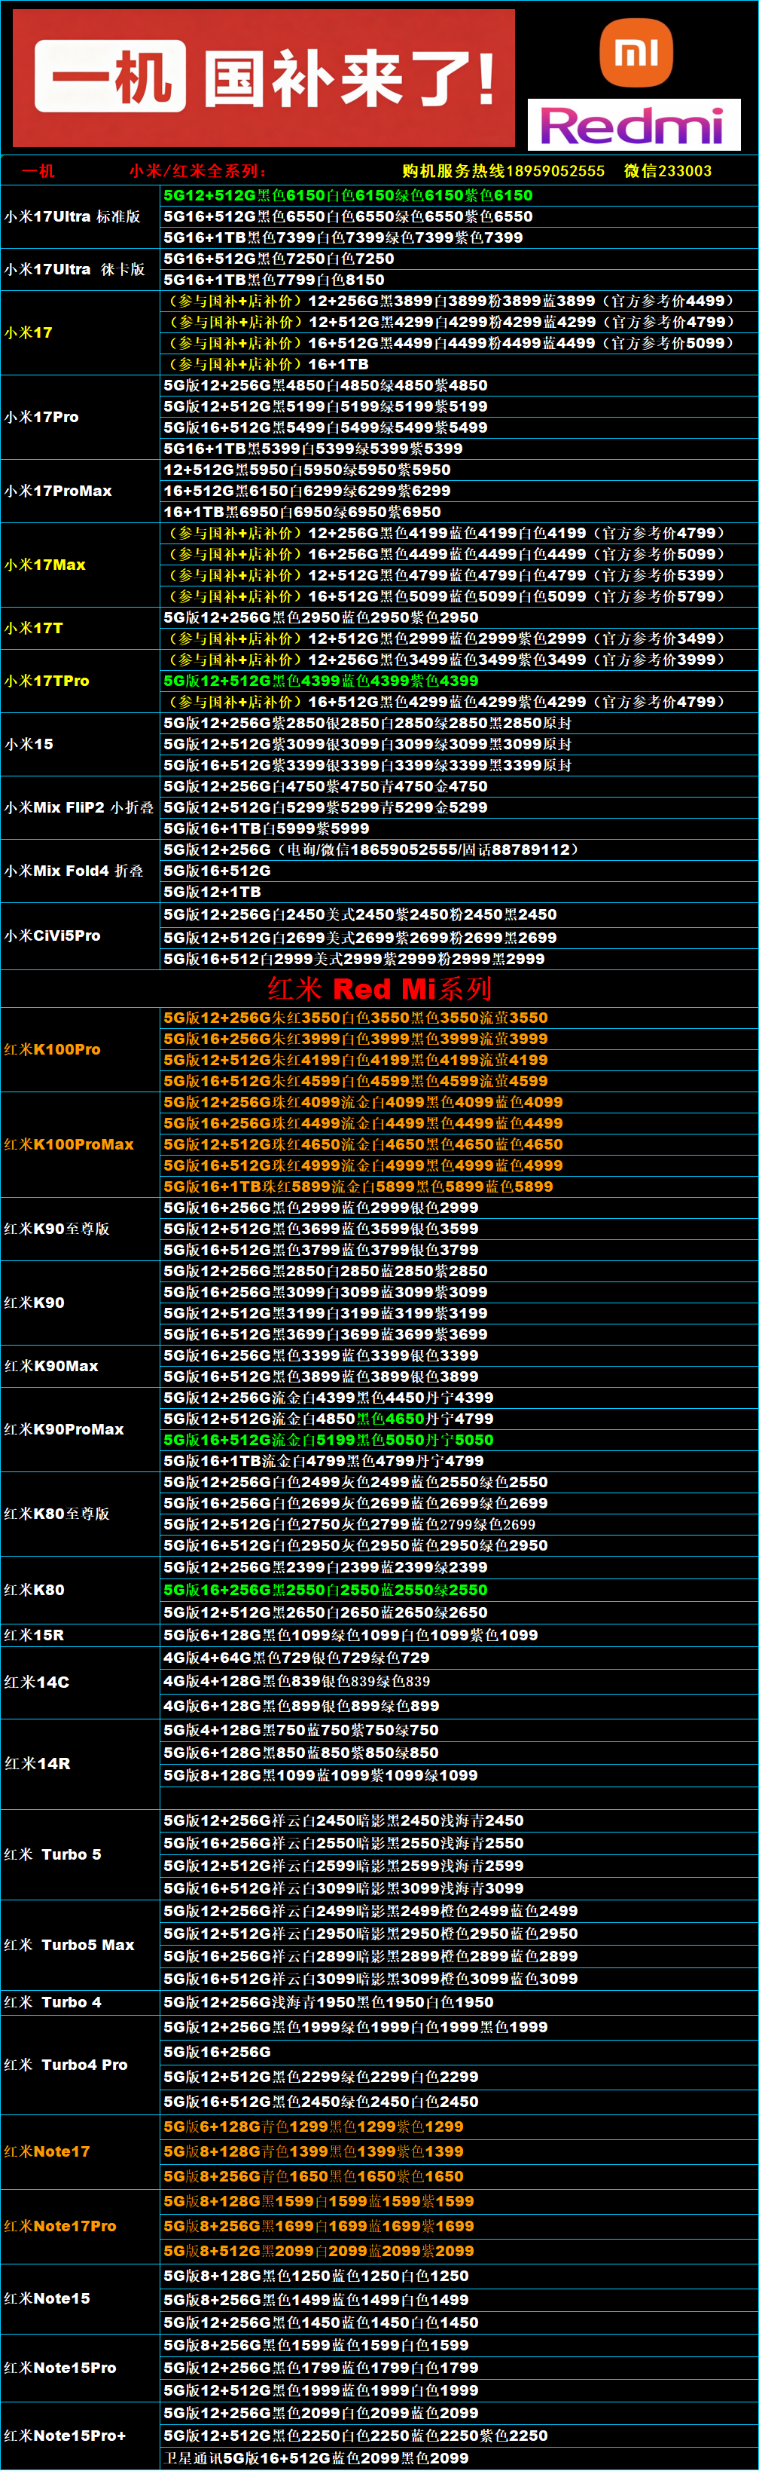
Task: Select the '红米14C' model cell
Action: [81, 1683]
